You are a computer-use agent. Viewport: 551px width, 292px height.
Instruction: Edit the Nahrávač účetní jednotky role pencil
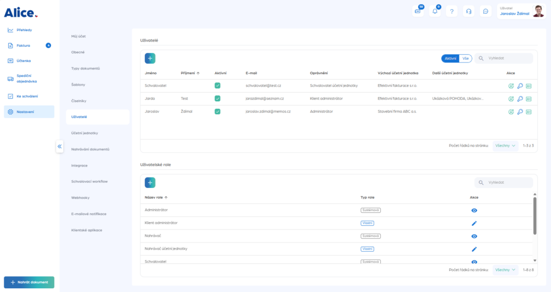point(474,249)
